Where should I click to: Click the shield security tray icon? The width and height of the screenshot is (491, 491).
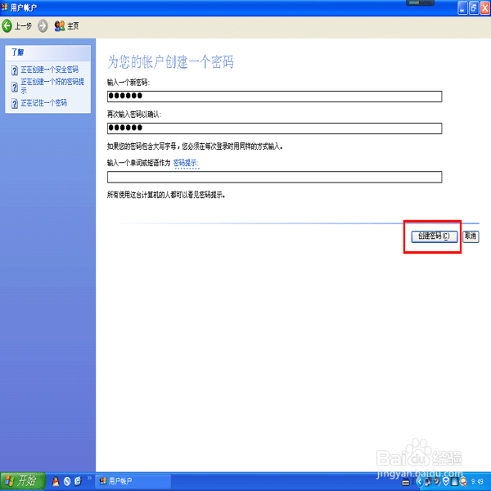(446, 482)
